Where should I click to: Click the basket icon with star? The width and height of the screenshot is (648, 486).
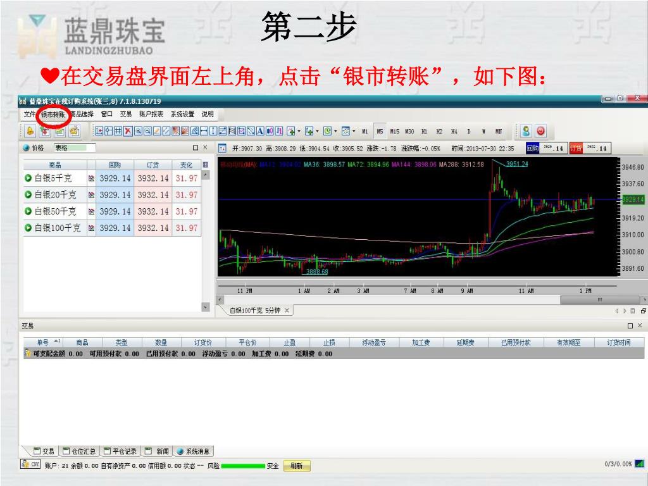[x=75, y=132]
